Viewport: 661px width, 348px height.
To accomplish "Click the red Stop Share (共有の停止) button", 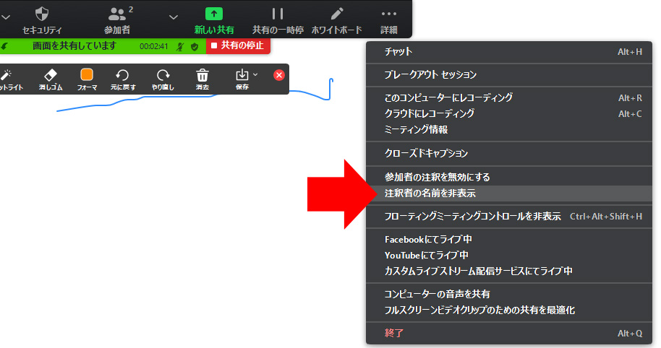I will (238, 45).
